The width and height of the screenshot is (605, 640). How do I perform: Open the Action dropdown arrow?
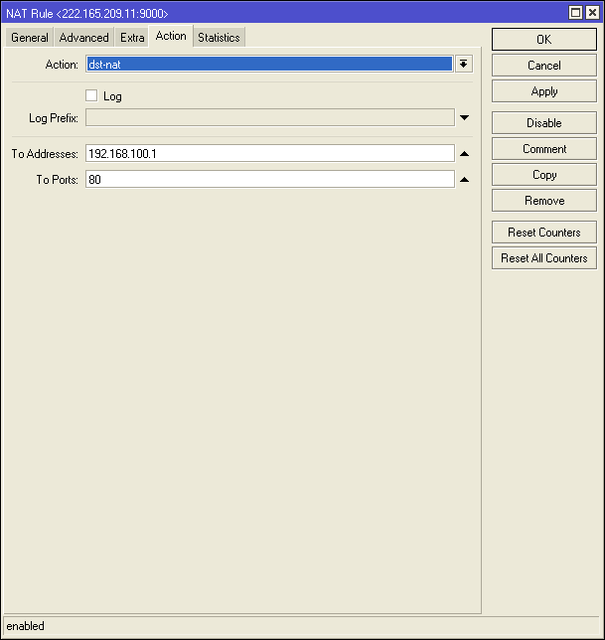click(x=463, y=64)
